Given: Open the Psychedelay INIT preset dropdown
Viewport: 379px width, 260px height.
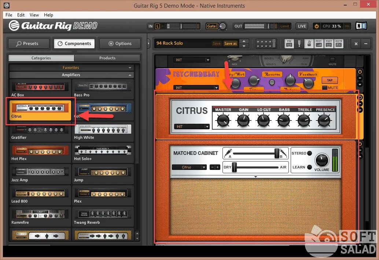Looking at the screenshot, I should (x=196, y=88).
